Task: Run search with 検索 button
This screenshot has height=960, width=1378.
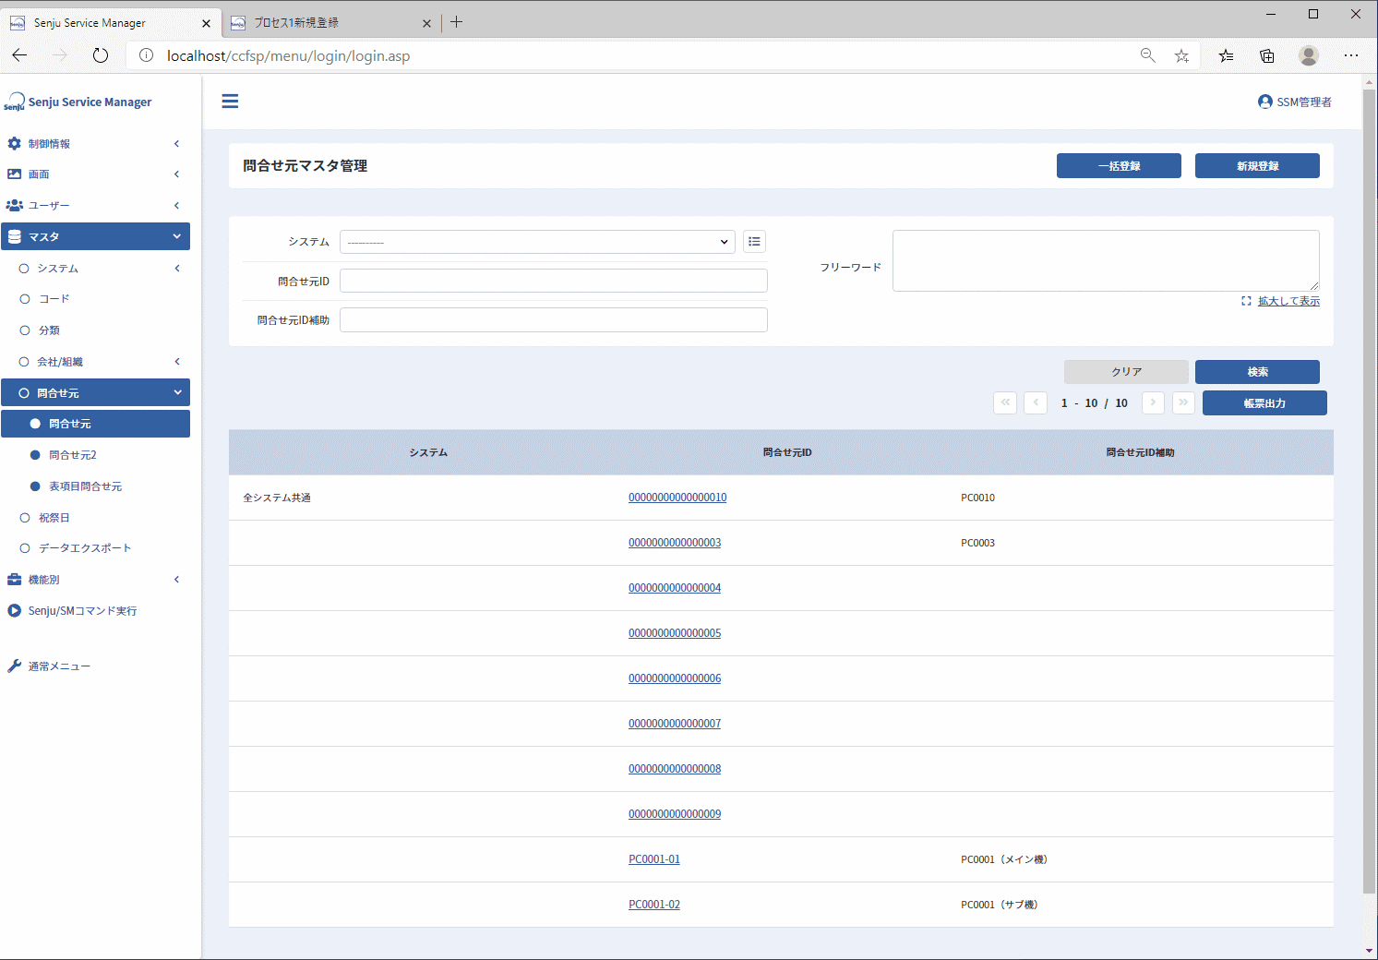Action: 1257,372
